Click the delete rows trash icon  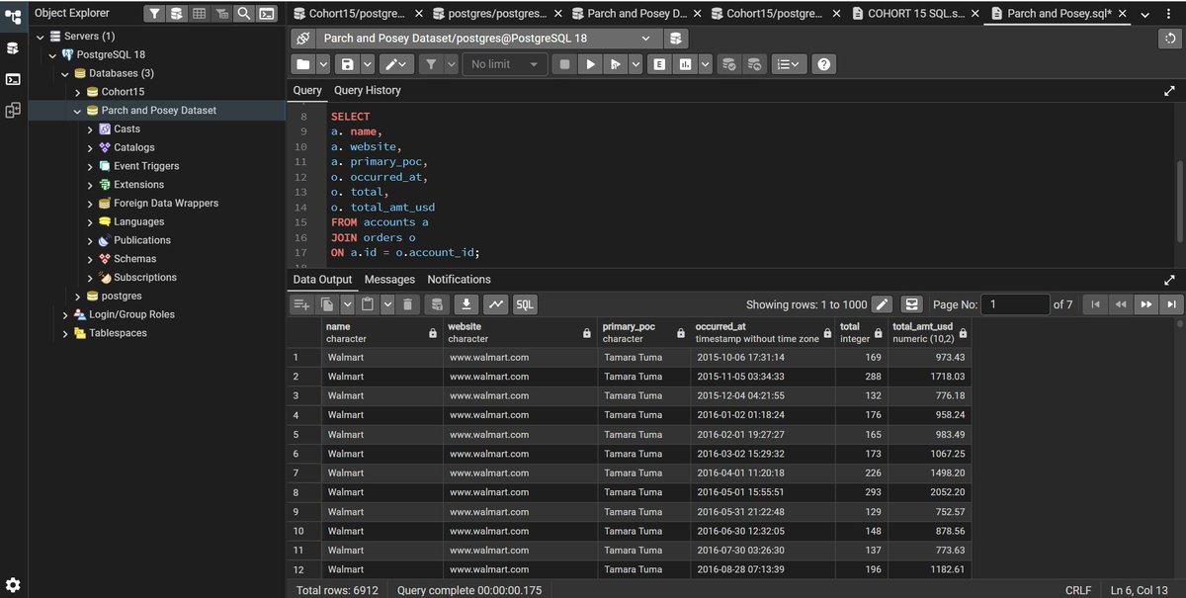[x=407, y=304]
